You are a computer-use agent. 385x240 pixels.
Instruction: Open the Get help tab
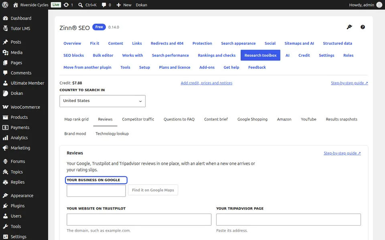[x=231, y=67]
